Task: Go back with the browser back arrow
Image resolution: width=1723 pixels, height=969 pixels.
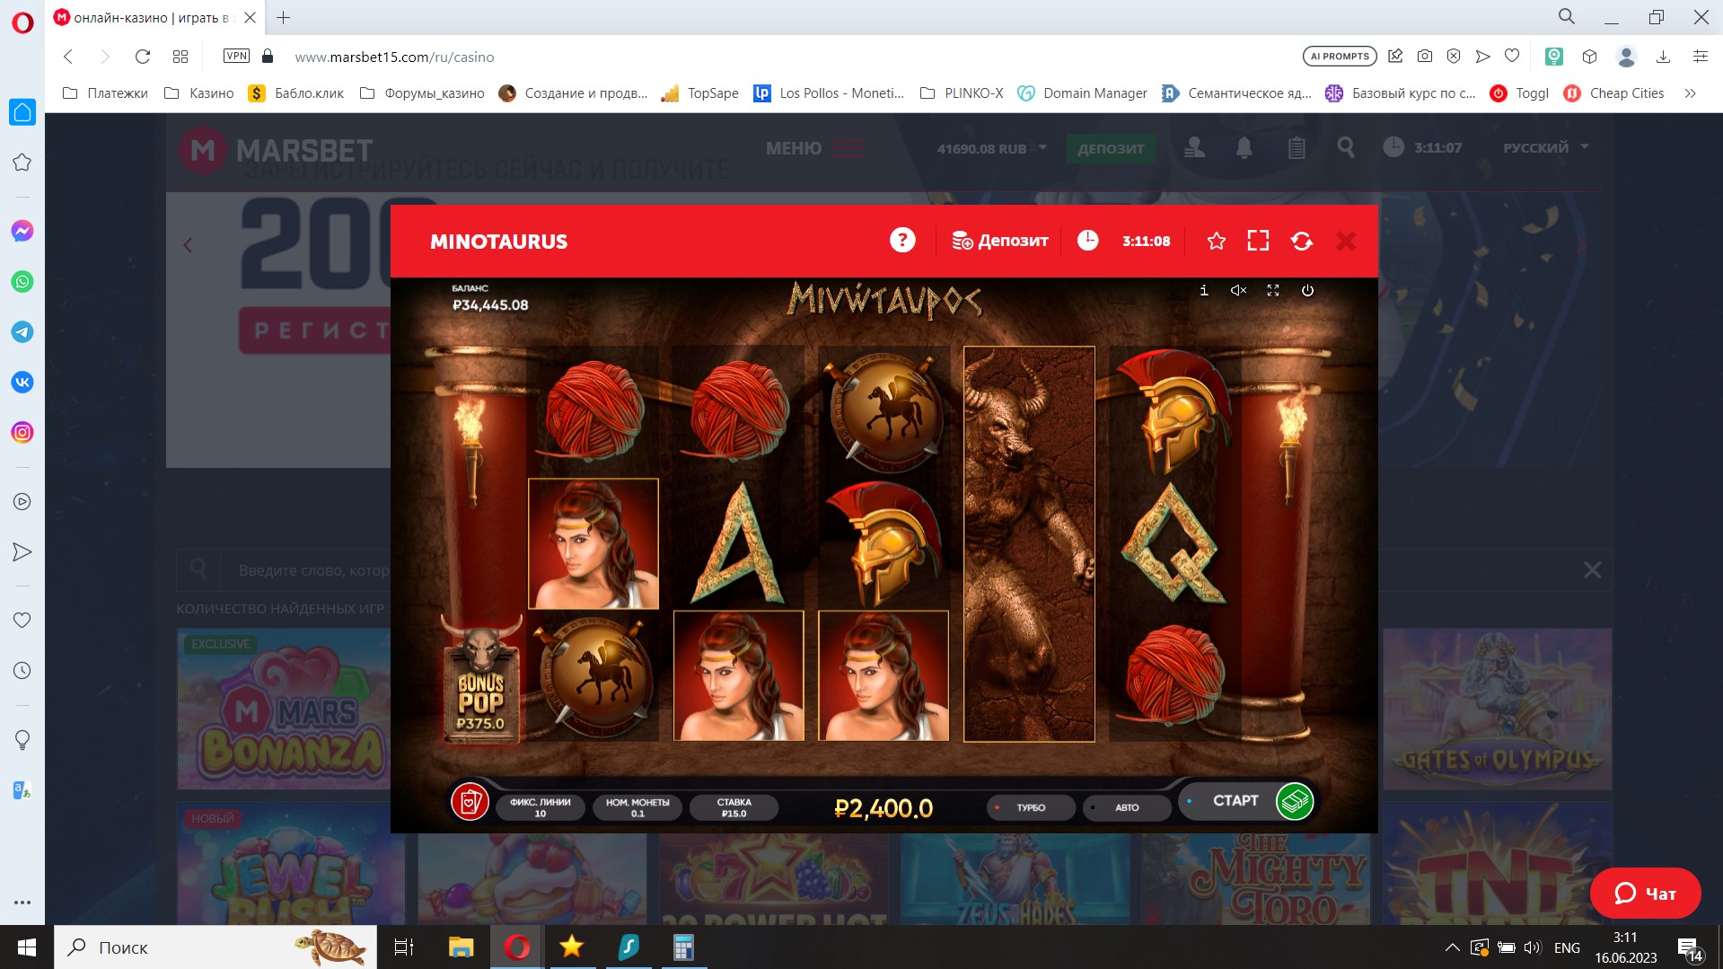Action: coord(68,57)
